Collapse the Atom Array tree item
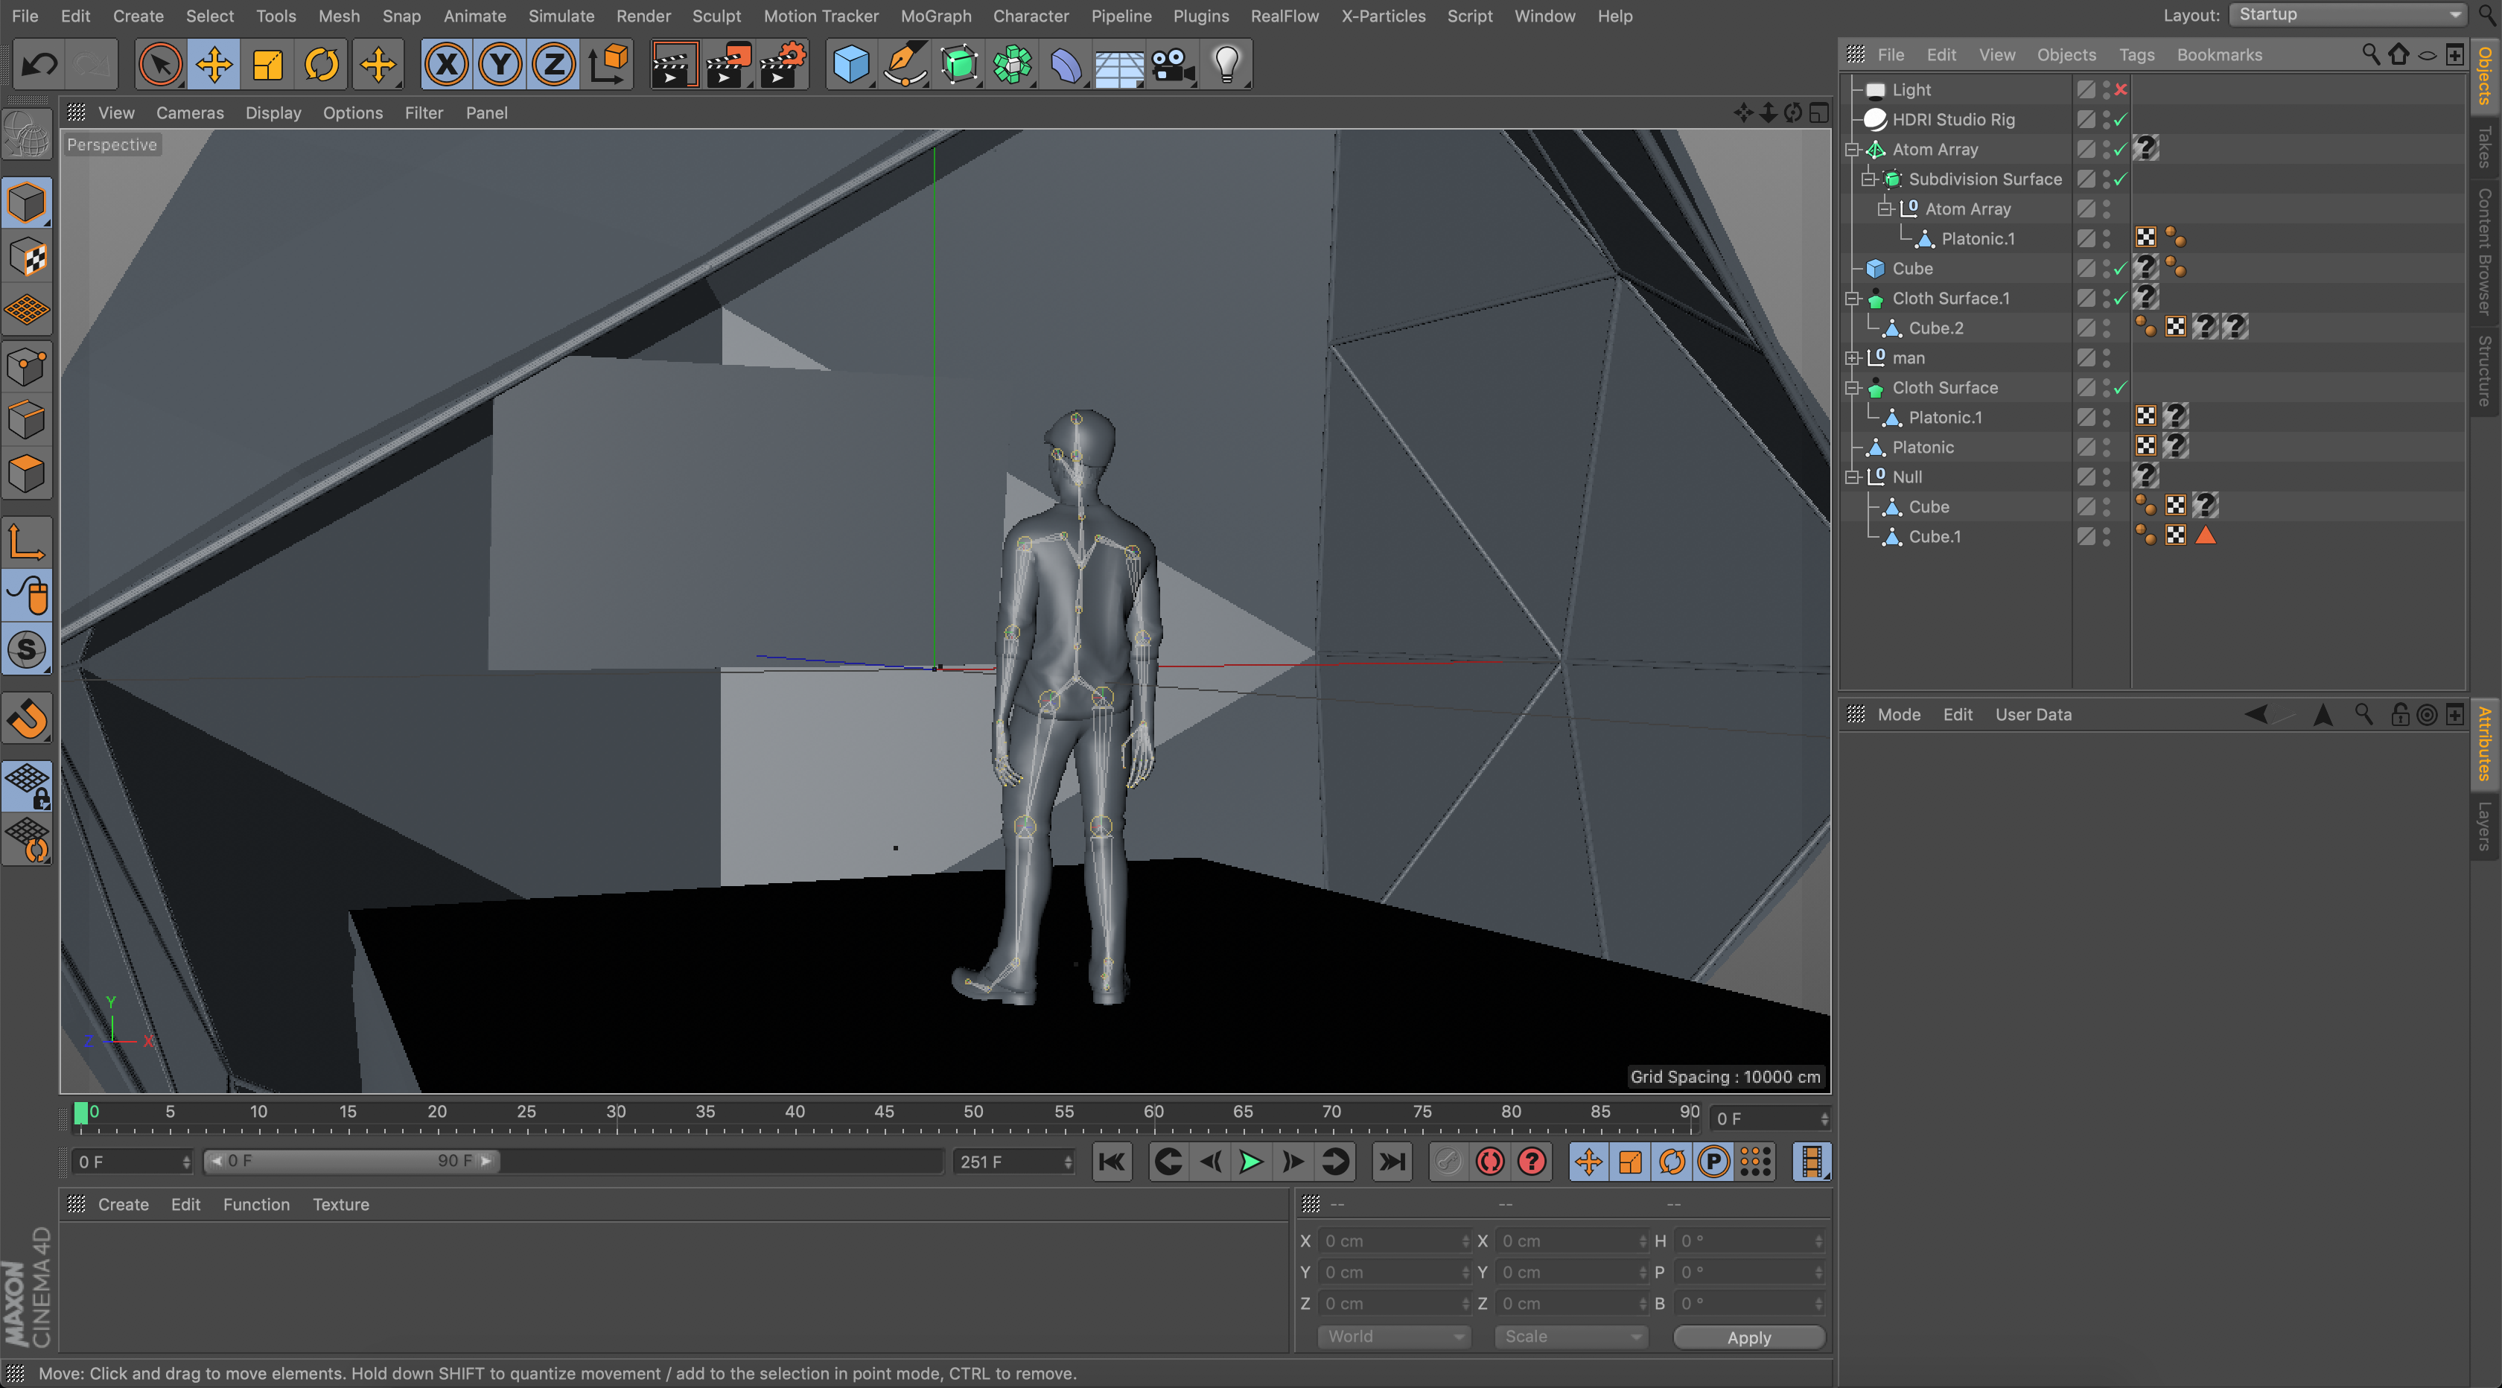 pyautogui.click(x=1852, y=150)
